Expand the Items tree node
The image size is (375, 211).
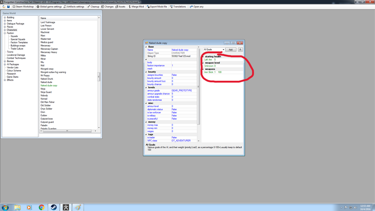point(5,21)
